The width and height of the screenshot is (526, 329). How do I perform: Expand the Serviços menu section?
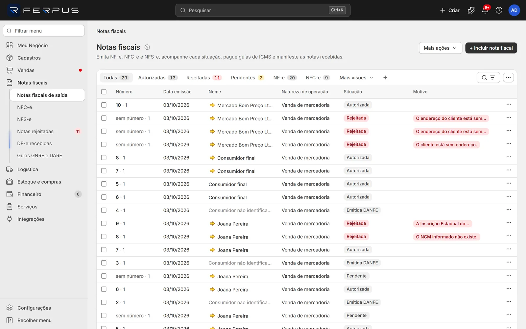[44, 207]
